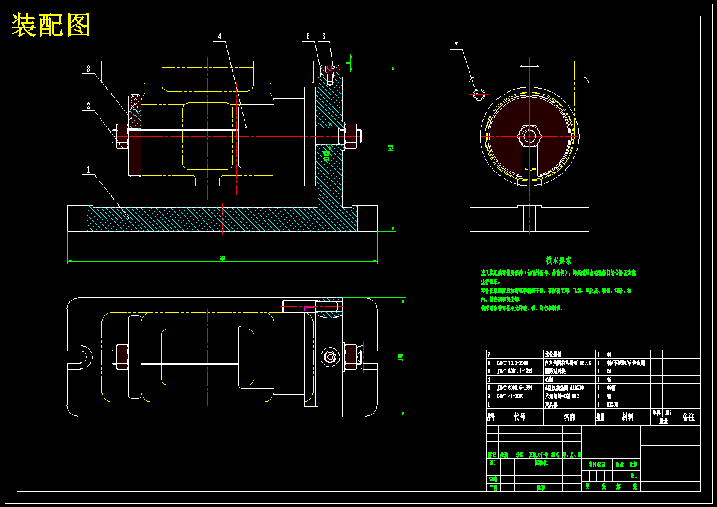Click the 备注 column header
The width and height of the screenshot is (717, 507).
point(688,417)
